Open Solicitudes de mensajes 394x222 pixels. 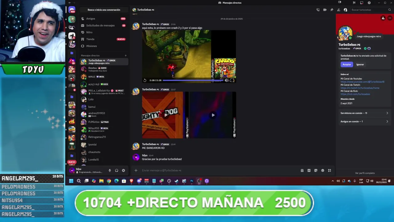104,26
